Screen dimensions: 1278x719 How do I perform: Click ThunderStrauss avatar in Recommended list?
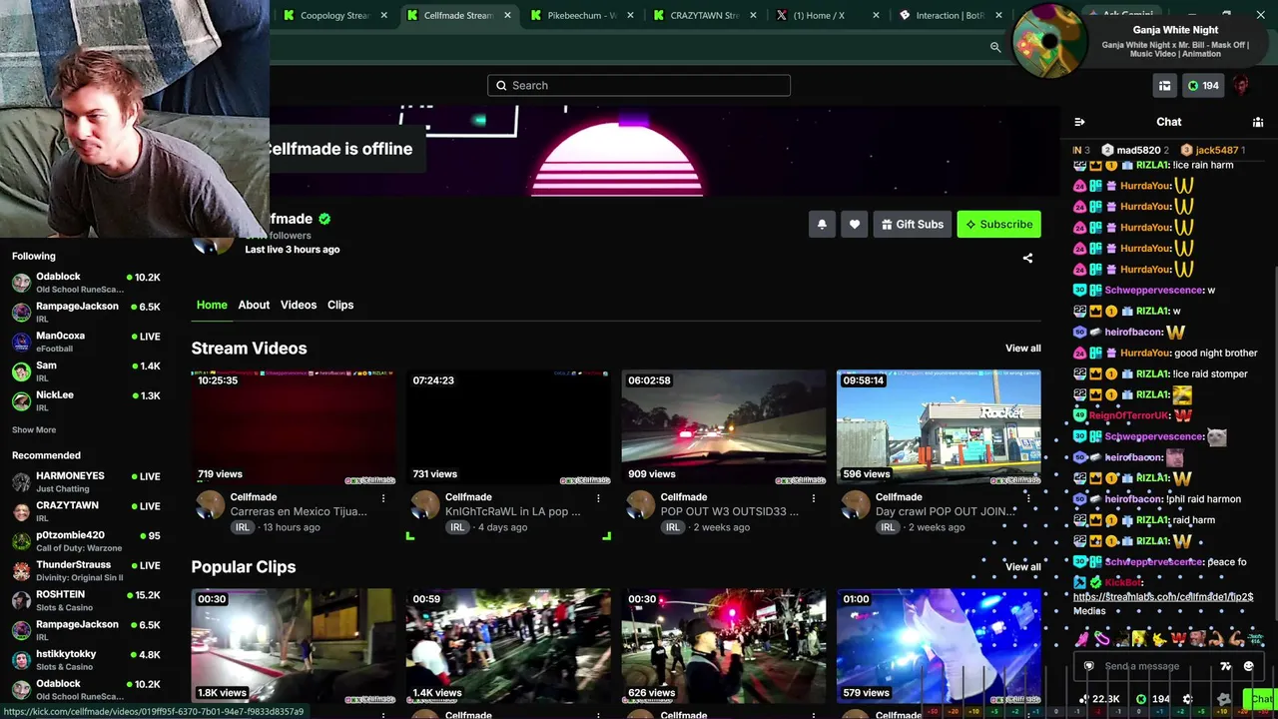21,571
